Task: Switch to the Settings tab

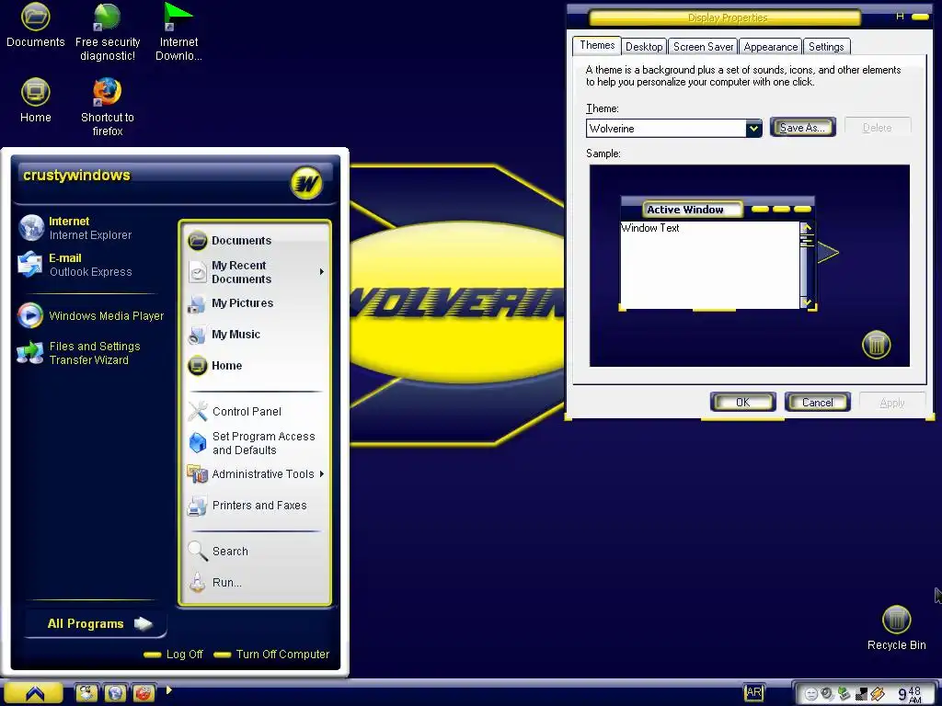Action: coord(826,47)
